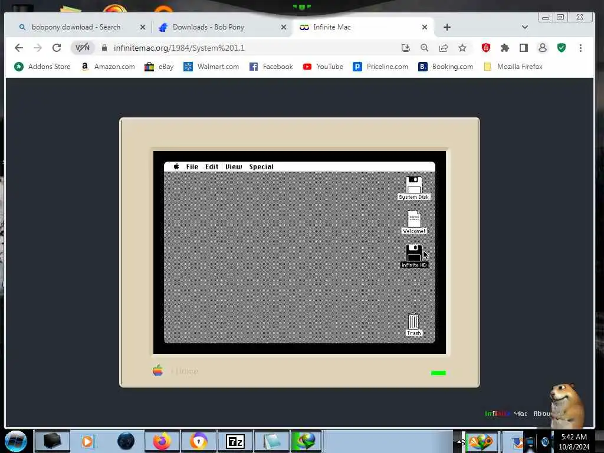Screen dimensions: 604x453
Task: Switch to bobpony download Search tab
Action: tap(76, 27)
